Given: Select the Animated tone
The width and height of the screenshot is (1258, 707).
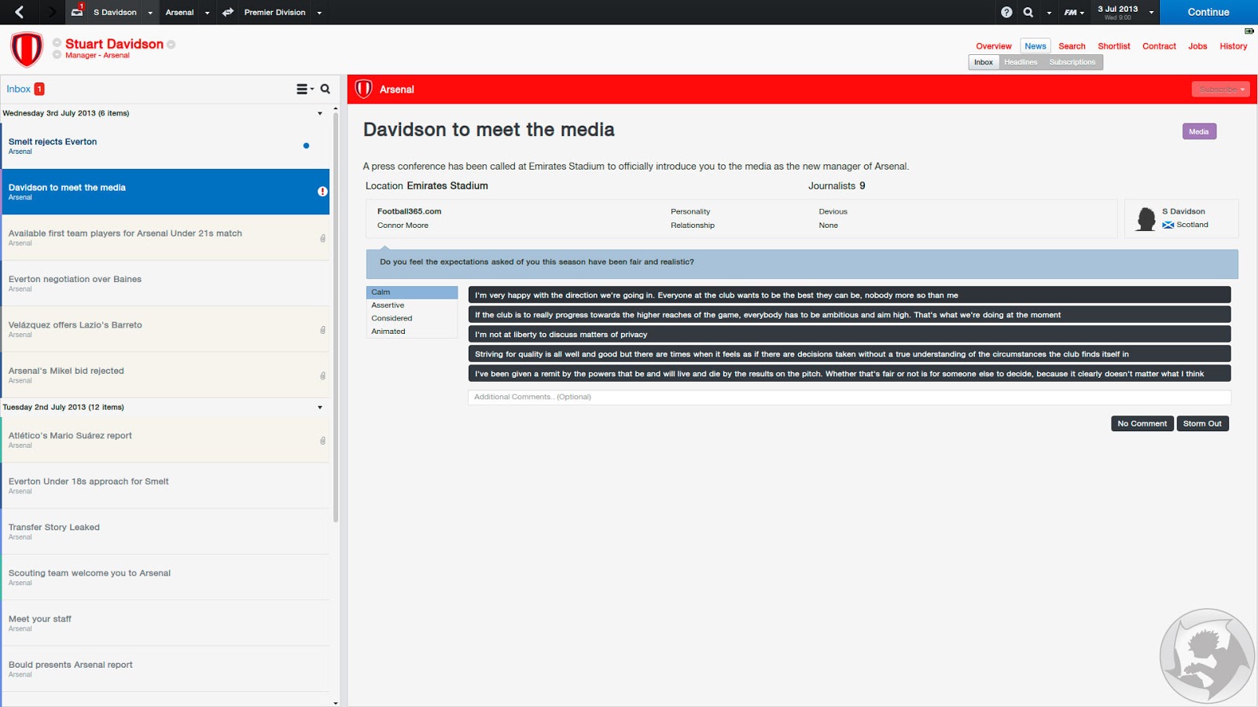Looking at the screenshot, I should coord(412,332).
